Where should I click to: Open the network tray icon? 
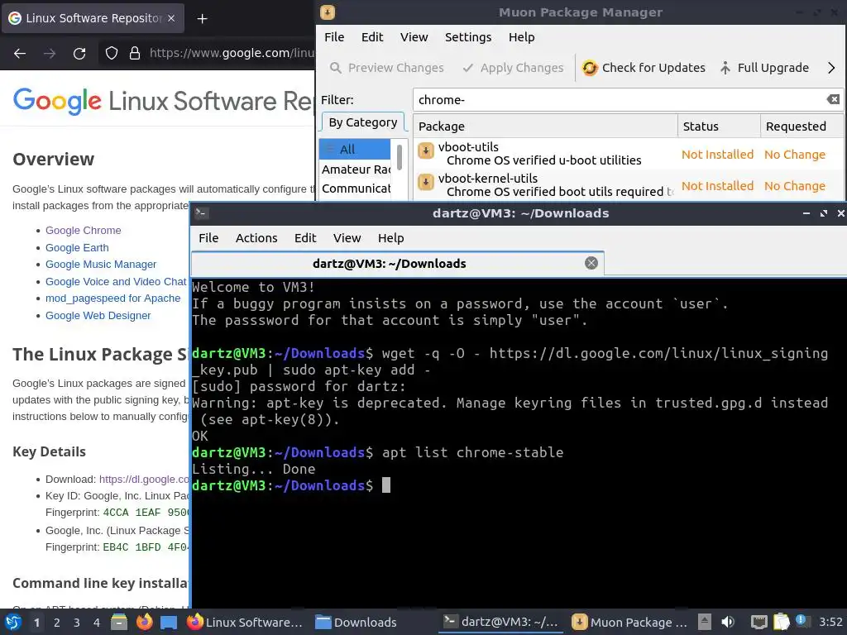pyautogui.click(x=759, y=622)
